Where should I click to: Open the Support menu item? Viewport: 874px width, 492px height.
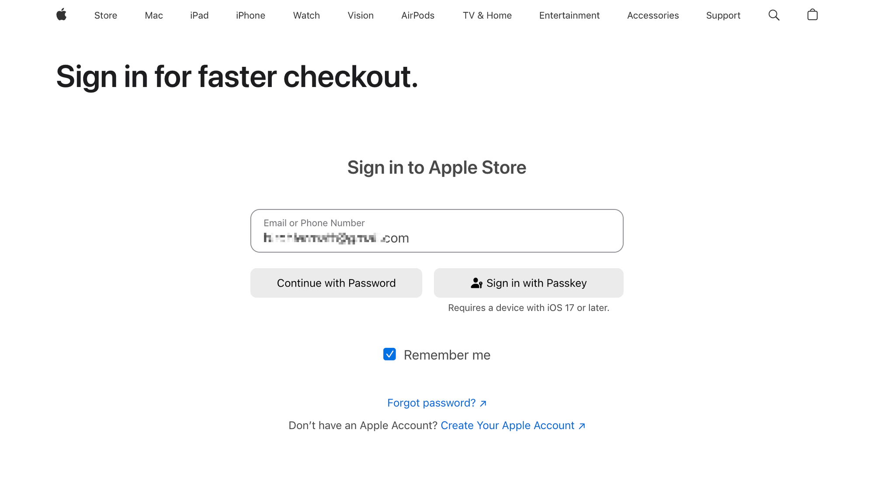point(723,15)
